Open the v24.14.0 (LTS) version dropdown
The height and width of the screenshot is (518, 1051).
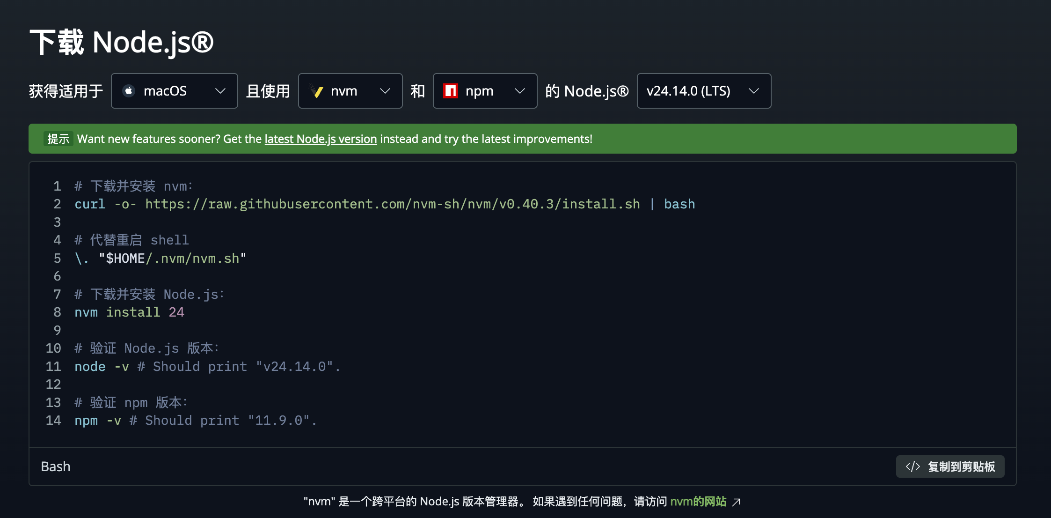(x=704, y=91)
